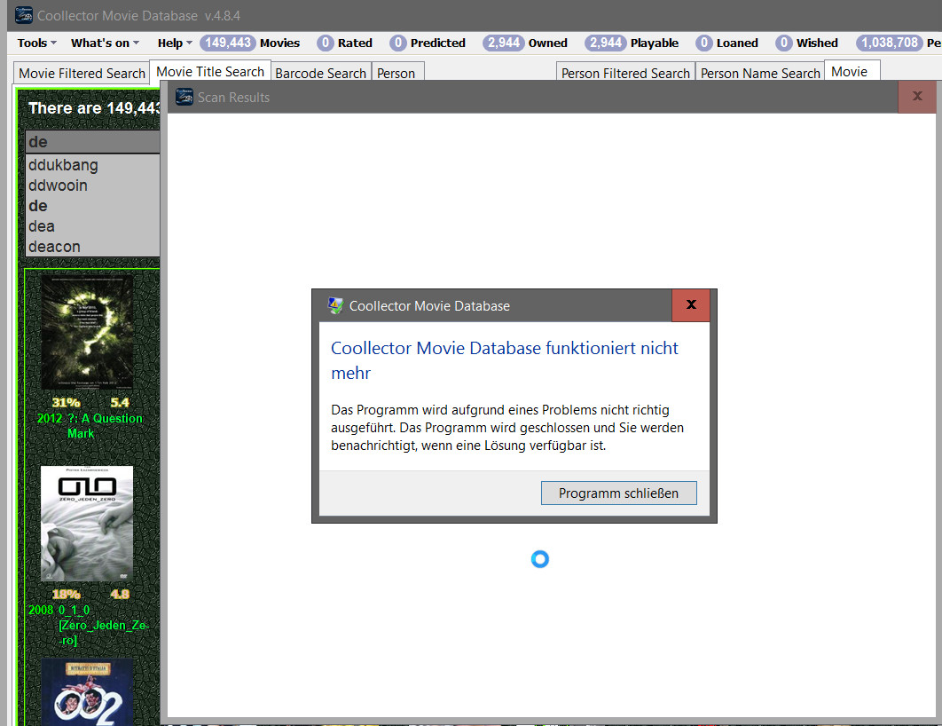The image size is (942, 726).
Task: Click '2008 0_1_0 [Zero_Jeden_Zero]' title link
Action: point(89,625)
